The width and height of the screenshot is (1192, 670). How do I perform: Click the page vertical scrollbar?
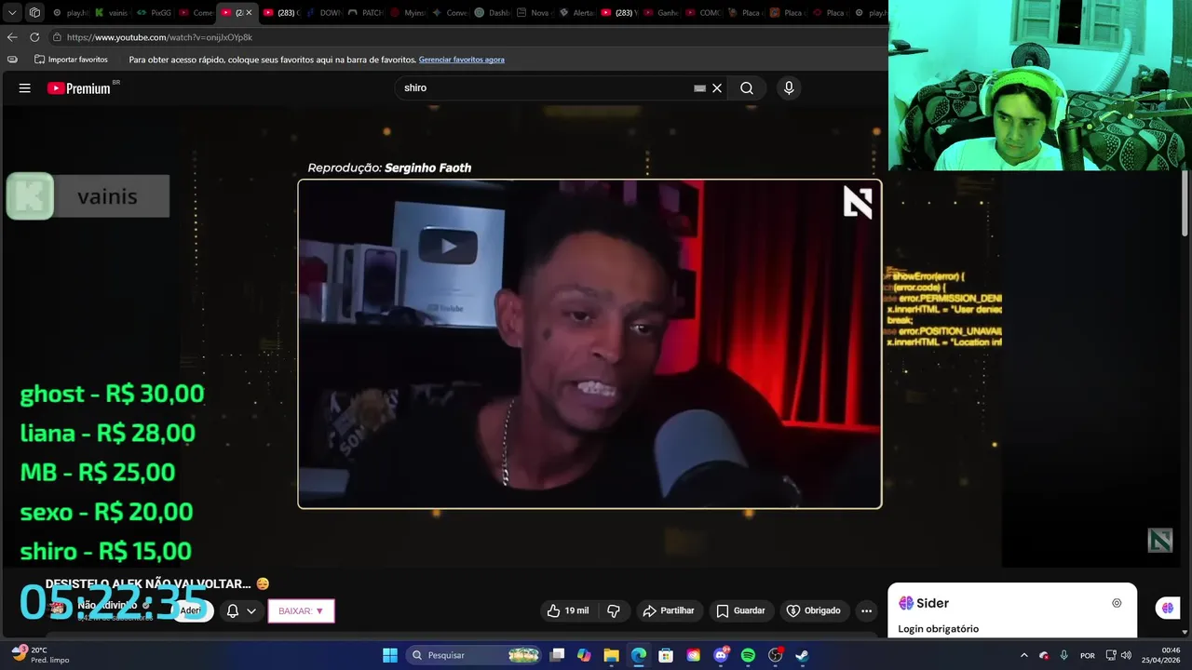coord(1185,203)
